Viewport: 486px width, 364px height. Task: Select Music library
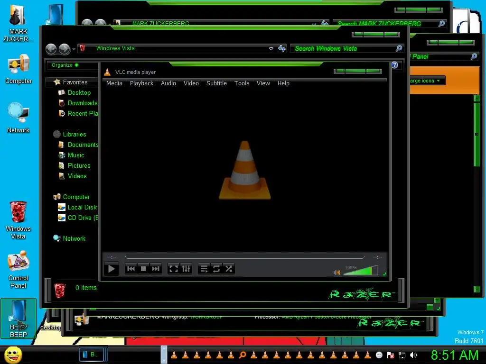71,155
